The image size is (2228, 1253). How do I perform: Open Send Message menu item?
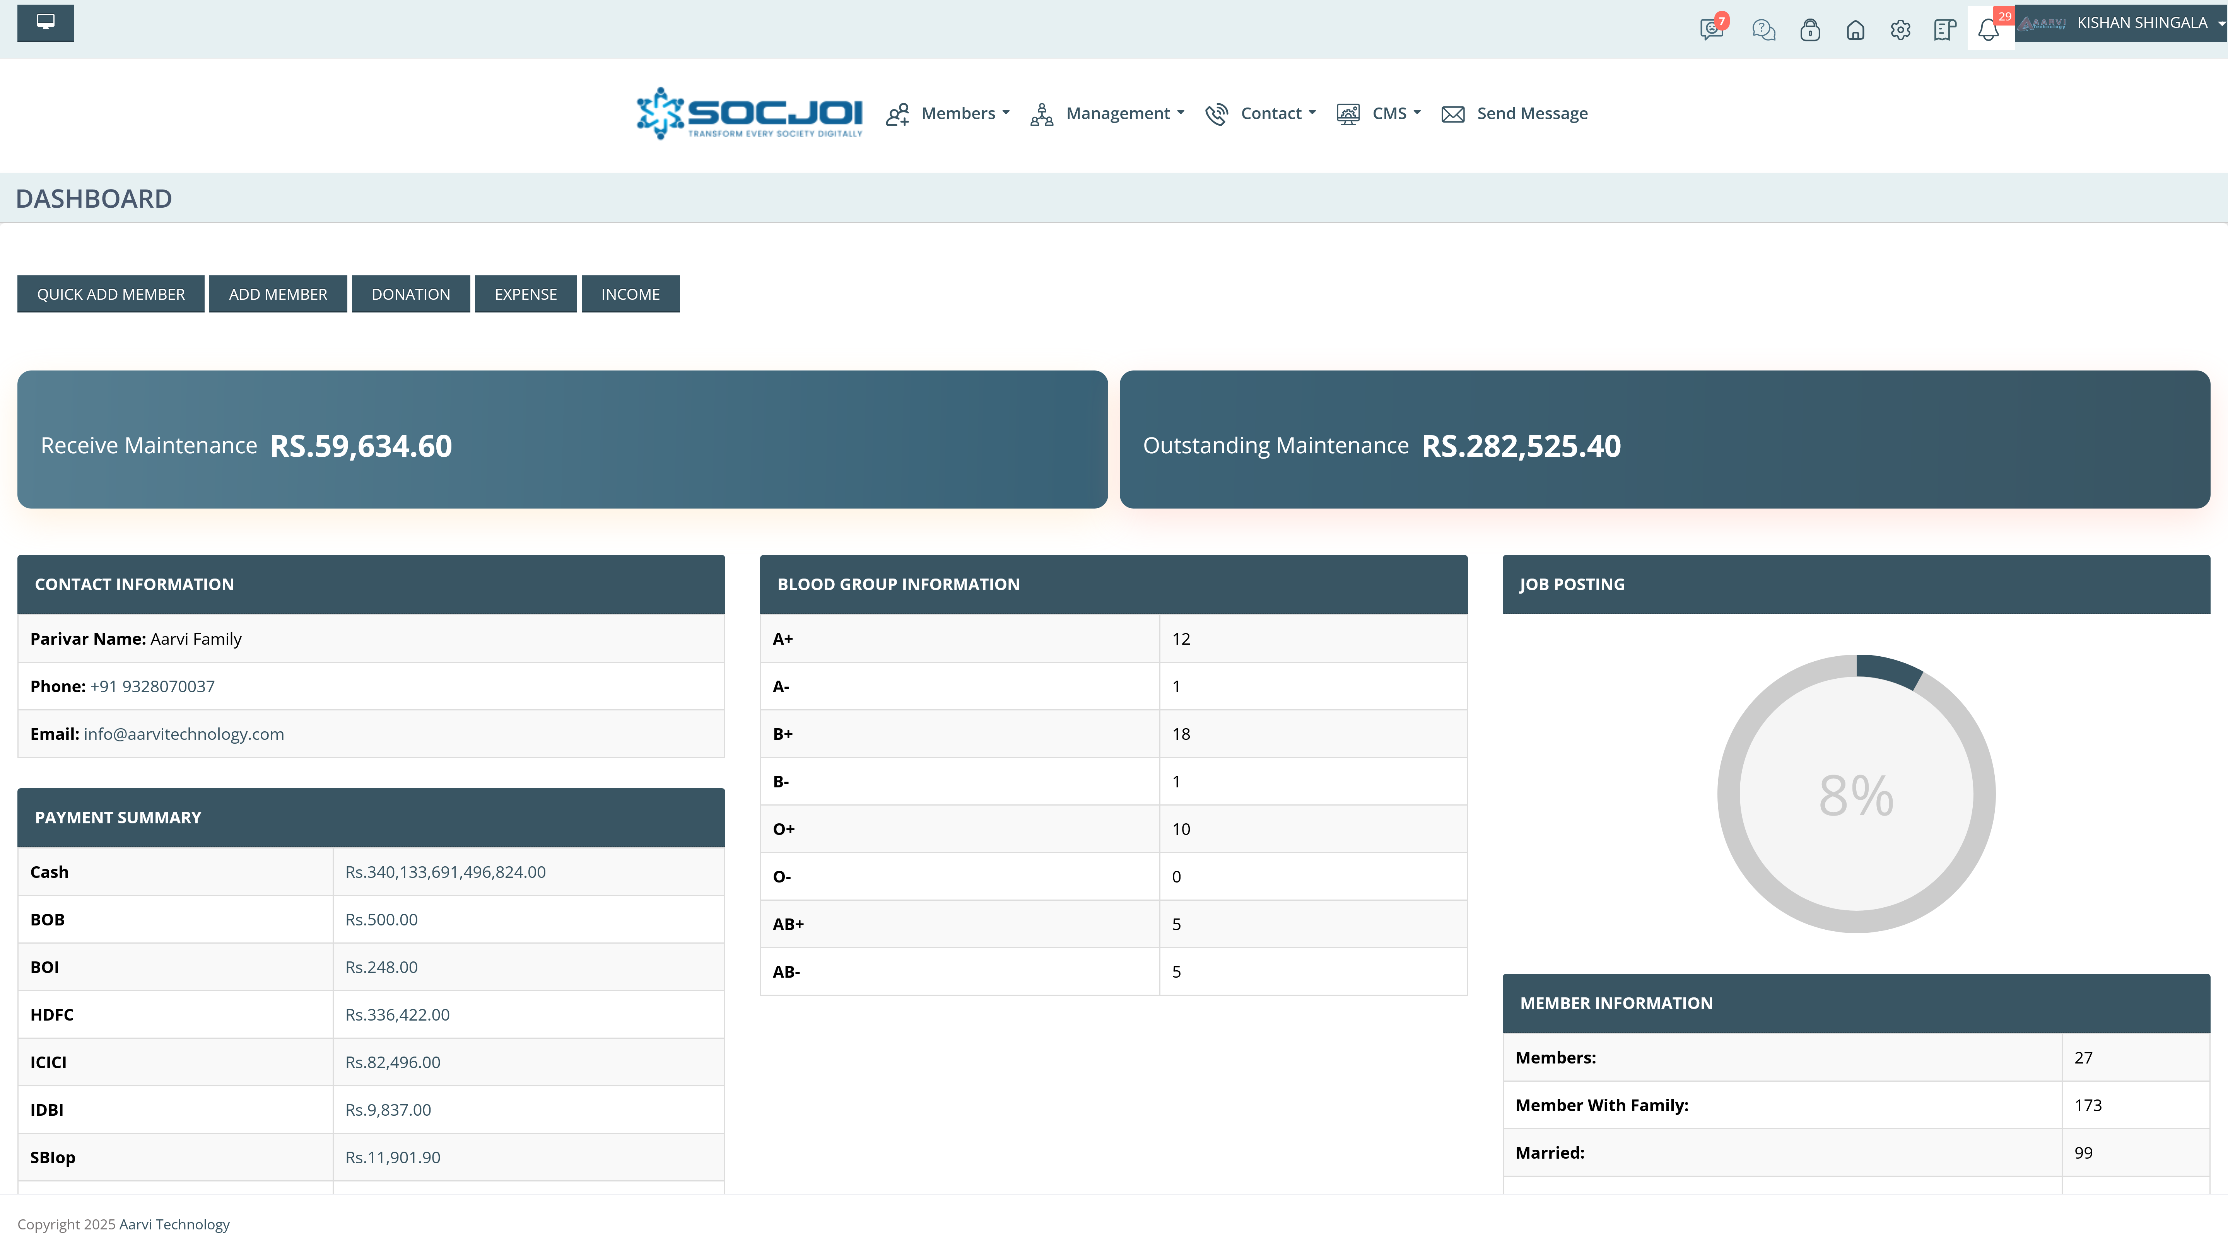[1532, 113]
